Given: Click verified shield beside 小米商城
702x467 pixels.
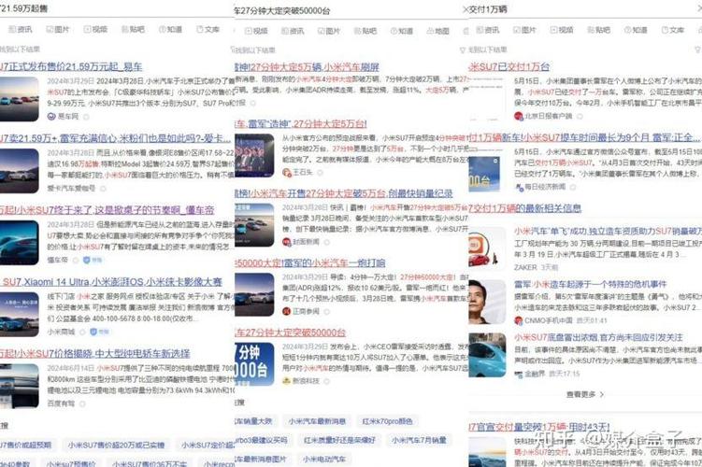Looking at the screenshot, I should pyautogui.click(x=93, y=332).
